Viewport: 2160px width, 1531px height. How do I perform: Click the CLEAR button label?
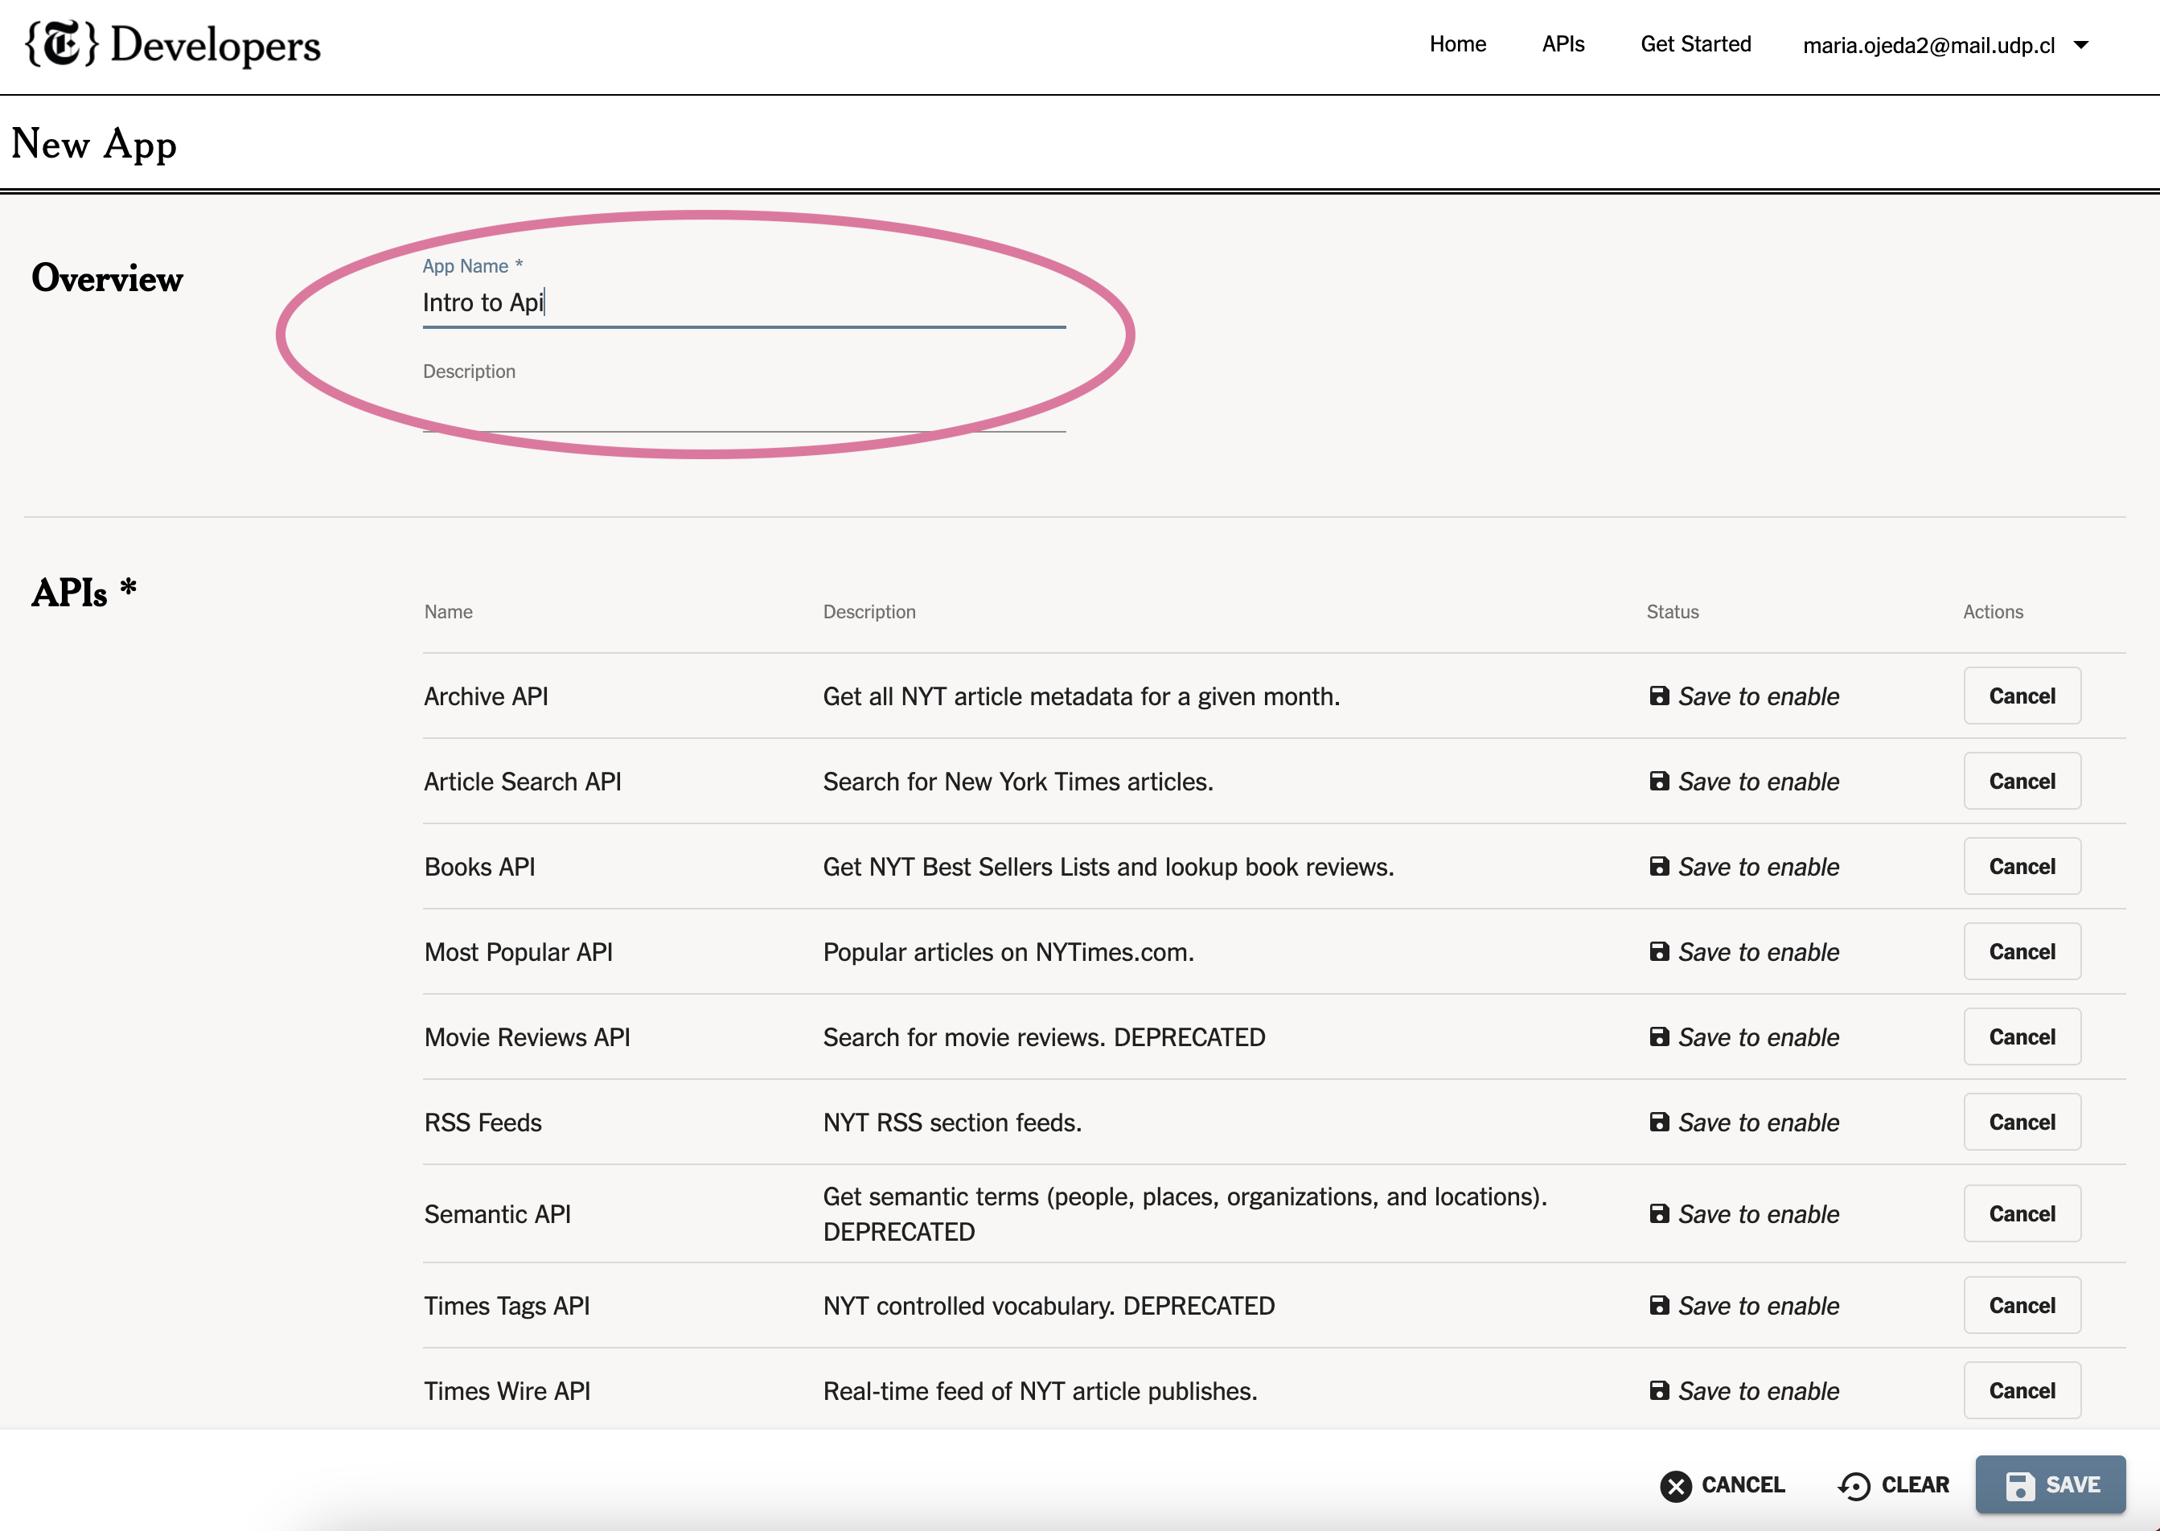coord(1915,1486)
